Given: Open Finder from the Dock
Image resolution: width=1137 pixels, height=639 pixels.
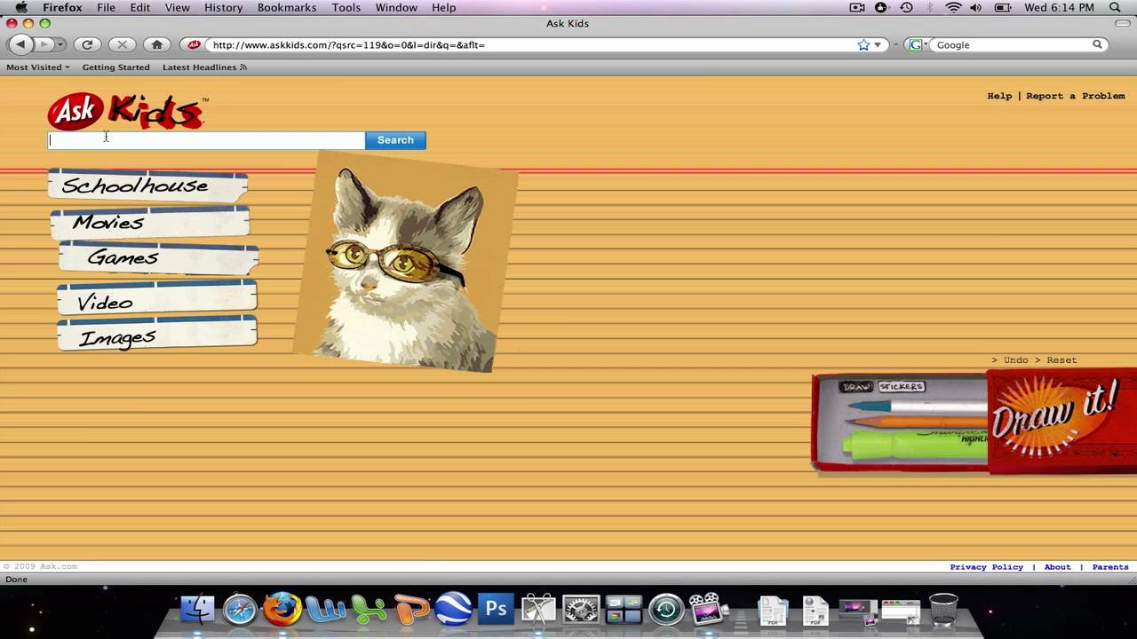Looking at the screenshot, I should (x=197, y=610).
